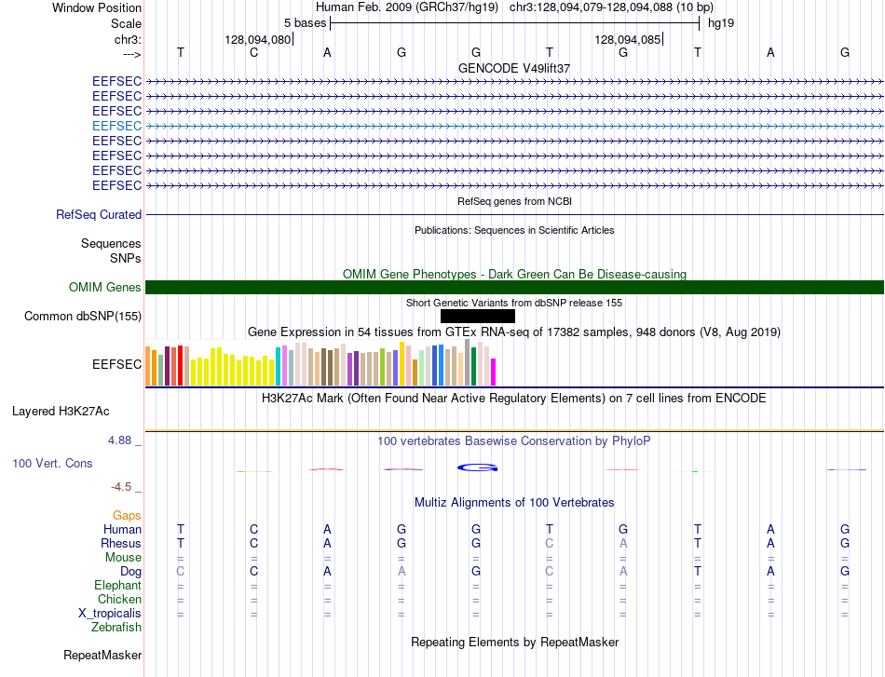Click the dark green OMIM Genes bar
885x677 pixels.
pos(514,287)
